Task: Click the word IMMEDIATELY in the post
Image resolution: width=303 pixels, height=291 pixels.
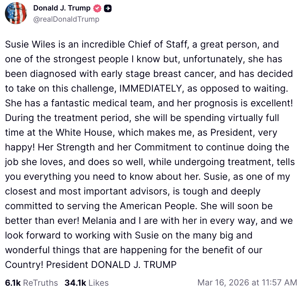Action: click(151, 89)
